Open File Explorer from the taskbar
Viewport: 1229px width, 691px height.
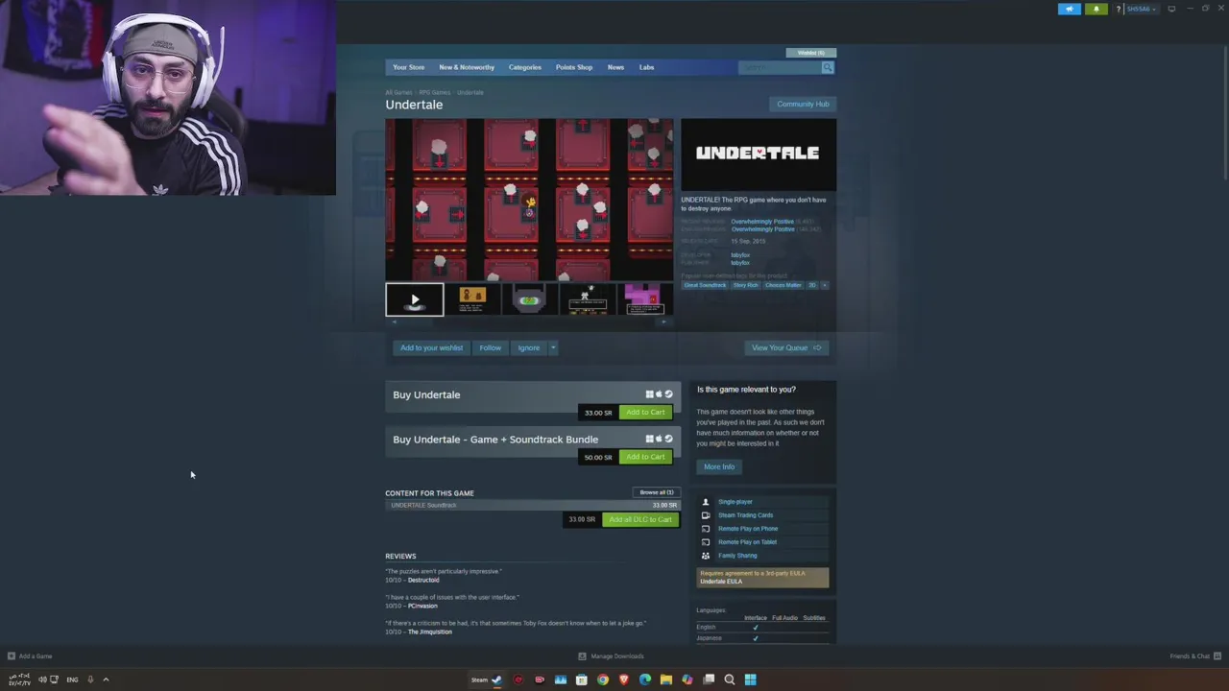[x=666, y=679]
